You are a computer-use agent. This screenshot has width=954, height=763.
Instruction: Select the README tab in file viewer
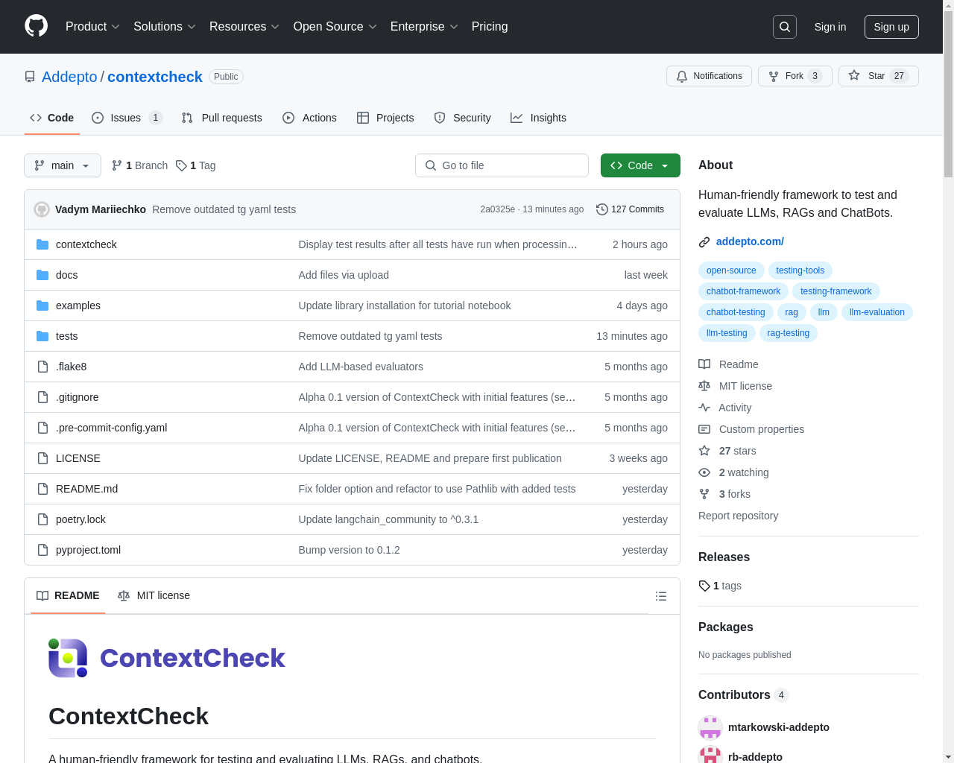68,595
